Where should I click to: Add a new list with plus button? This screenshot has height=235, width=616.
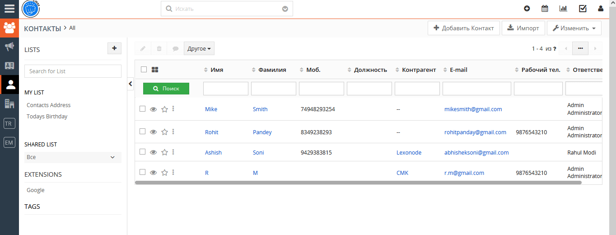click(114, 48)
